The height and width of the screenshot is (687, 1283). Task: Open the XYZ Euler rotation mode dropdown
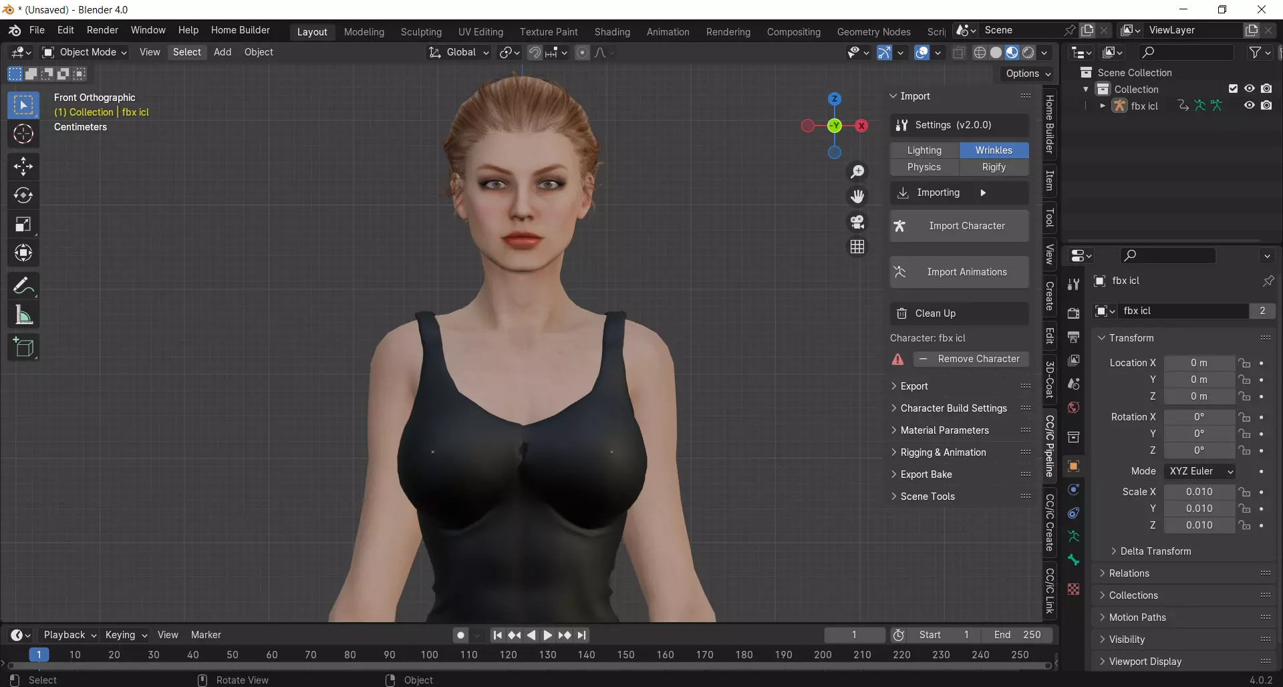[x=1199, y=471]
